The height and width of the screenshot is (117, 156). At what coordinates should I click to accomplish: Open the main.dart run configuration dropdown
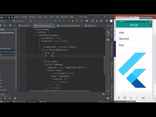tap(19, 21)
